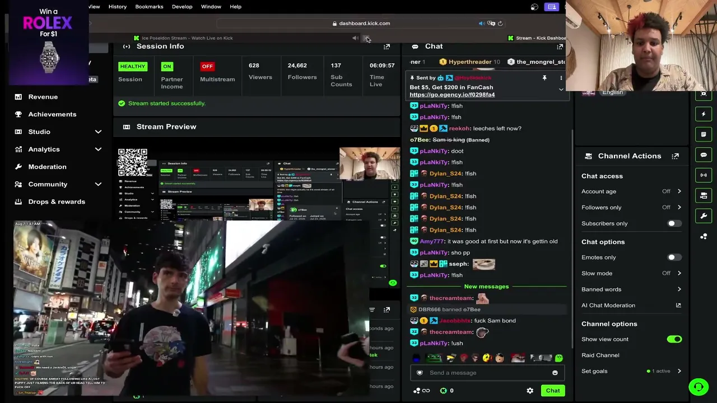Click Raid Channel option
This screenshot has width=717, height=403.
[600, 355]
